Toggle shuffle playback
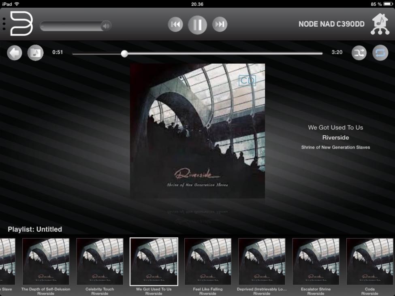The width and height of the screenshot is (395, 296). pyautogui.click(x=359, y=53)
